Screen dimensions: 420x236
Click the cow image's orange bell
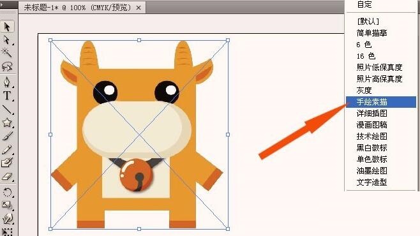tap(136, 175)
